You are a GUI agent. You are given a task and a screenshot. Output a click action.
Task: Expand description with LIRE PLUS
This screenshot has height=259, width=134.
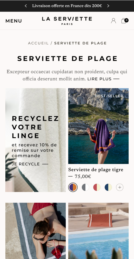pos(103,79)
